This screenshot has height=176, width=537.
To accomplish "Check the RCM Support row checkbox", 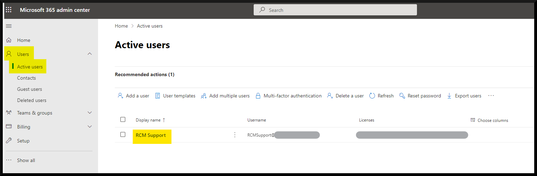I will (x=123, y=134).
